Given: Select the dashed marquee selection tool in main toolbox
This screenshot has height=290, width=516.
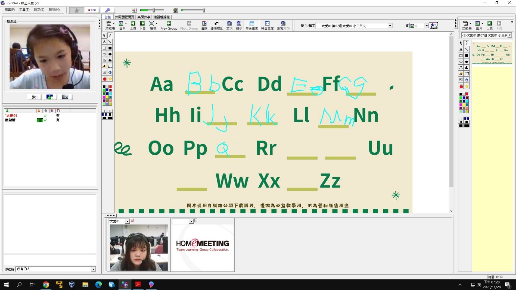Looking at the screenshot, I should point(110,66).
